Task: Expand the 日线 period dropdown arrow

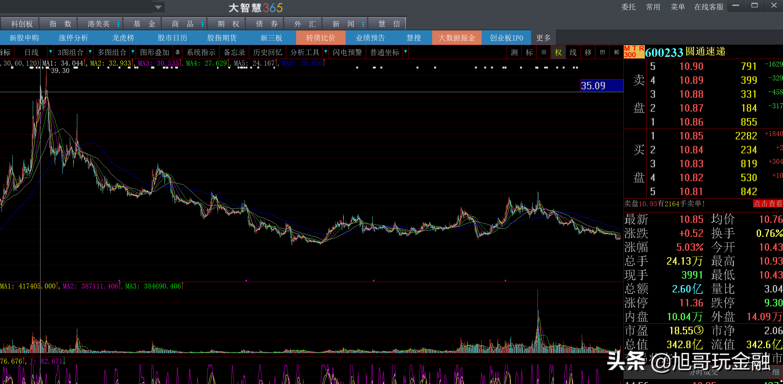Action: [51, 52]
